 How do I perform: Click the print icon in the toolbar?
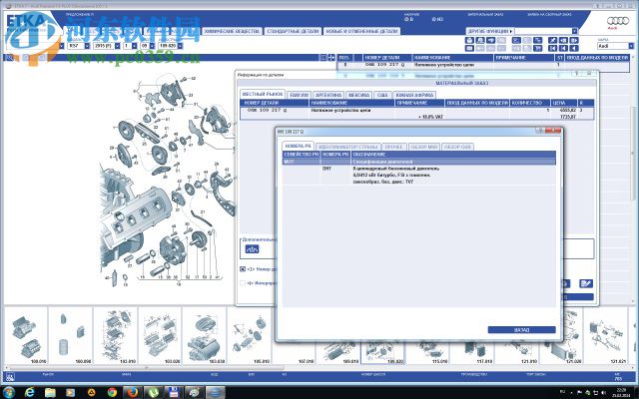pos(469,40)
